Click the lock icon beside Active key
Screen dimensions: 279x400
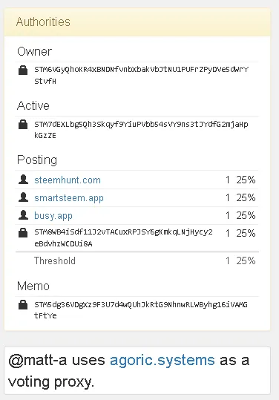pyautogui.click(x=23, y=124)
